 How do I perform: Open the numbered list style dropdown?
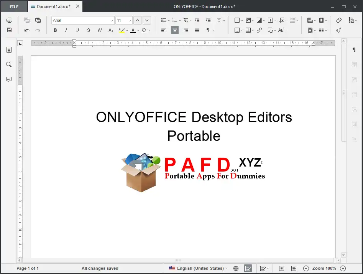click(180, 20)
